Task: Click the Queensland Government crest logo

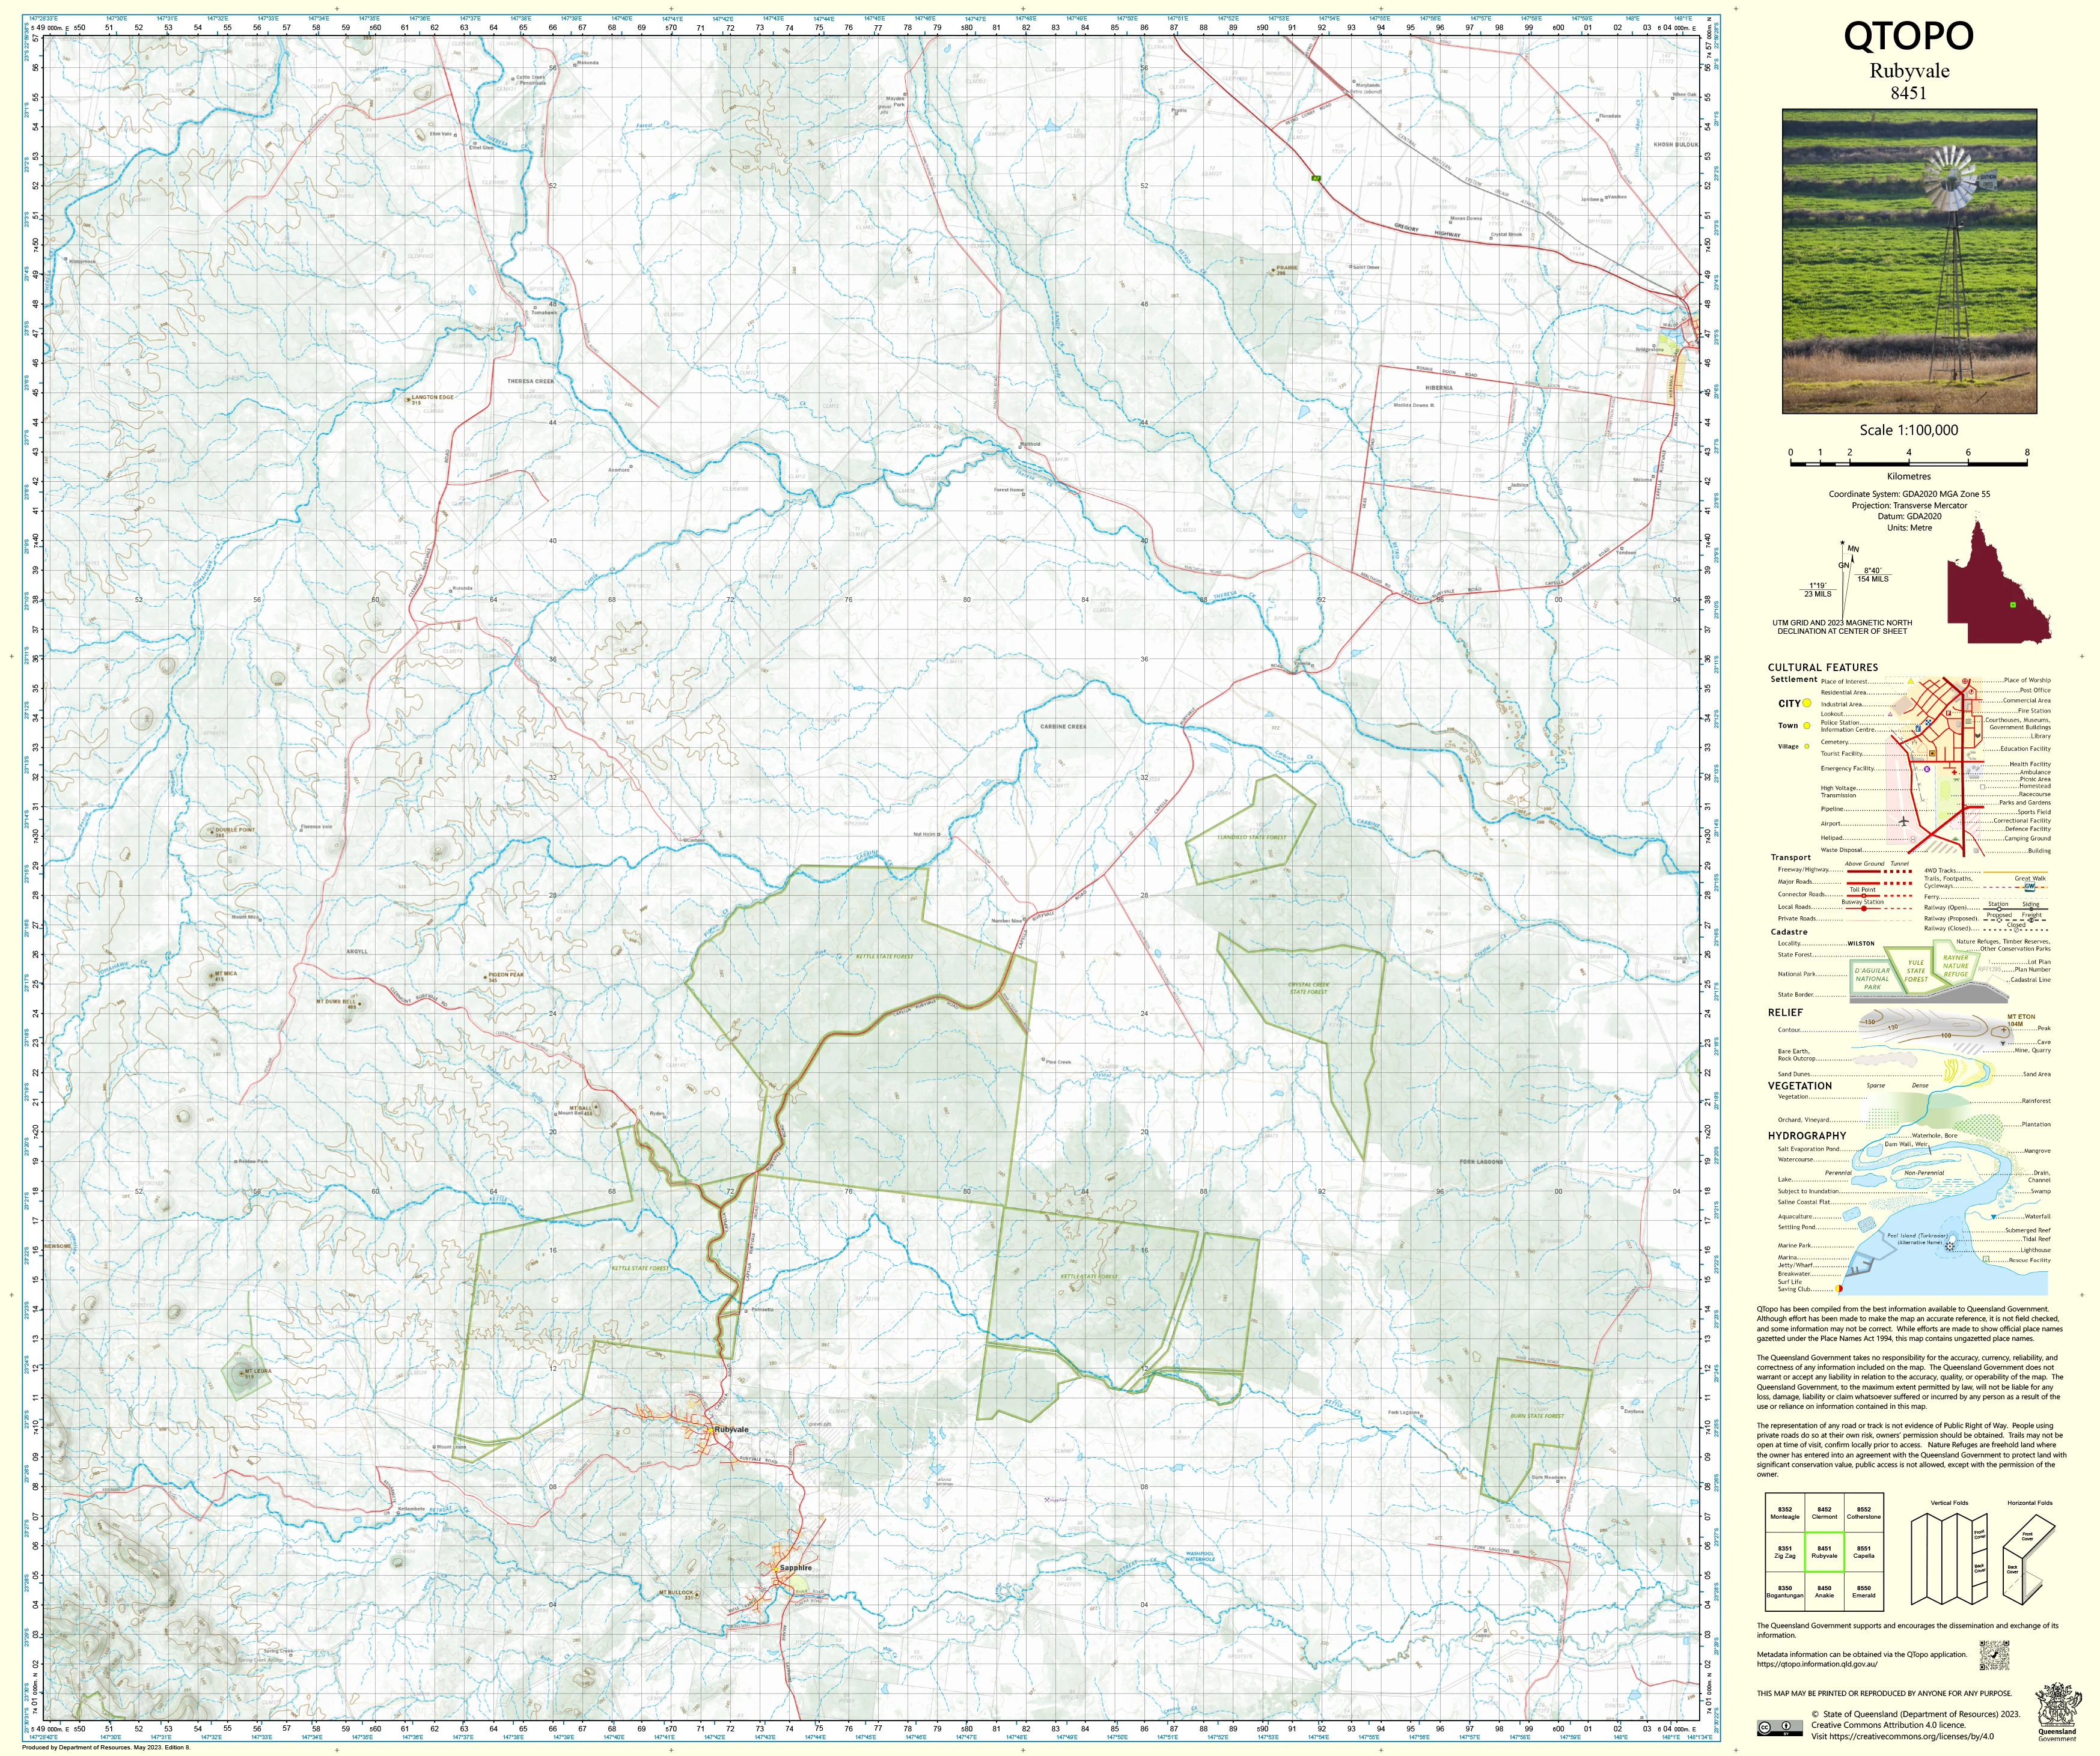Action: 2058,1712
